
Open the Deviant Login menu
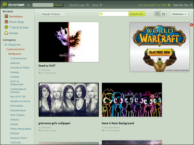click(77, 5)
